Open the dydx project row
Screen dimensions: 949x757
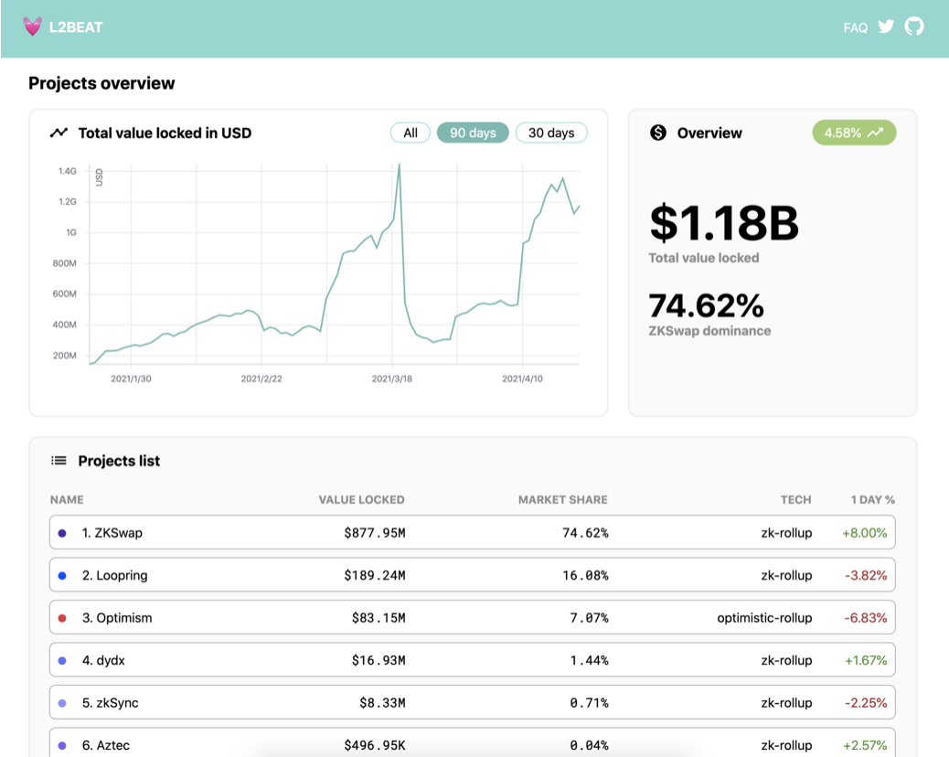472,660
